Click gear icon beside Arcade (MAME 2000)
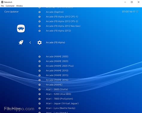The image size is (142, 113). tap(40, 56)
